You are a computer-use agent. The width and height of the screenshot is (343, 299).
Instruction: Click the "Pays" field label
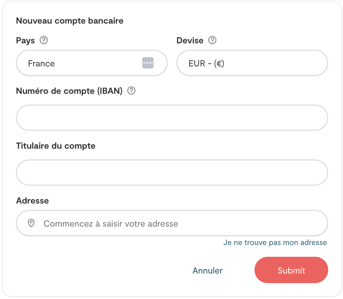click(25, 41)
